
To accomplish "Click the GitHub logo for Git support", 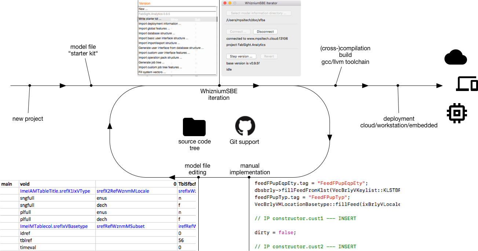I will click(244, 126).
